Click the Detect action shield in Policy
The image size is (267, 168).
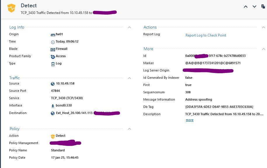point(53,136)
